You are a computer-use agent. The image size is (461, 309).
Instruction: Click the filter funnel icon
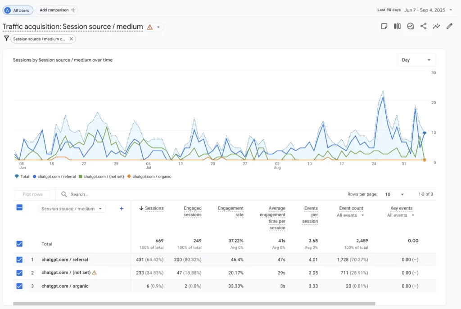6,39
